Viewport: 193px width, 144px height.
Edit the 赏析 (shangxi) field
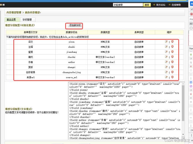click(x=166, y=67)
